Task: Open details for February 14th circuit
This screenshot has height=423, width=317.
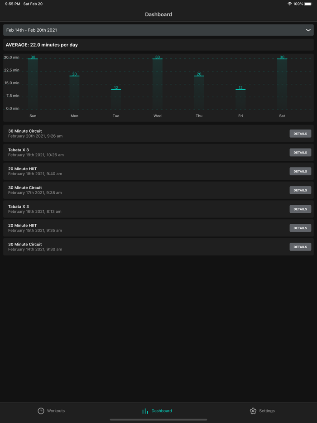Action: [x=300, y=247]
